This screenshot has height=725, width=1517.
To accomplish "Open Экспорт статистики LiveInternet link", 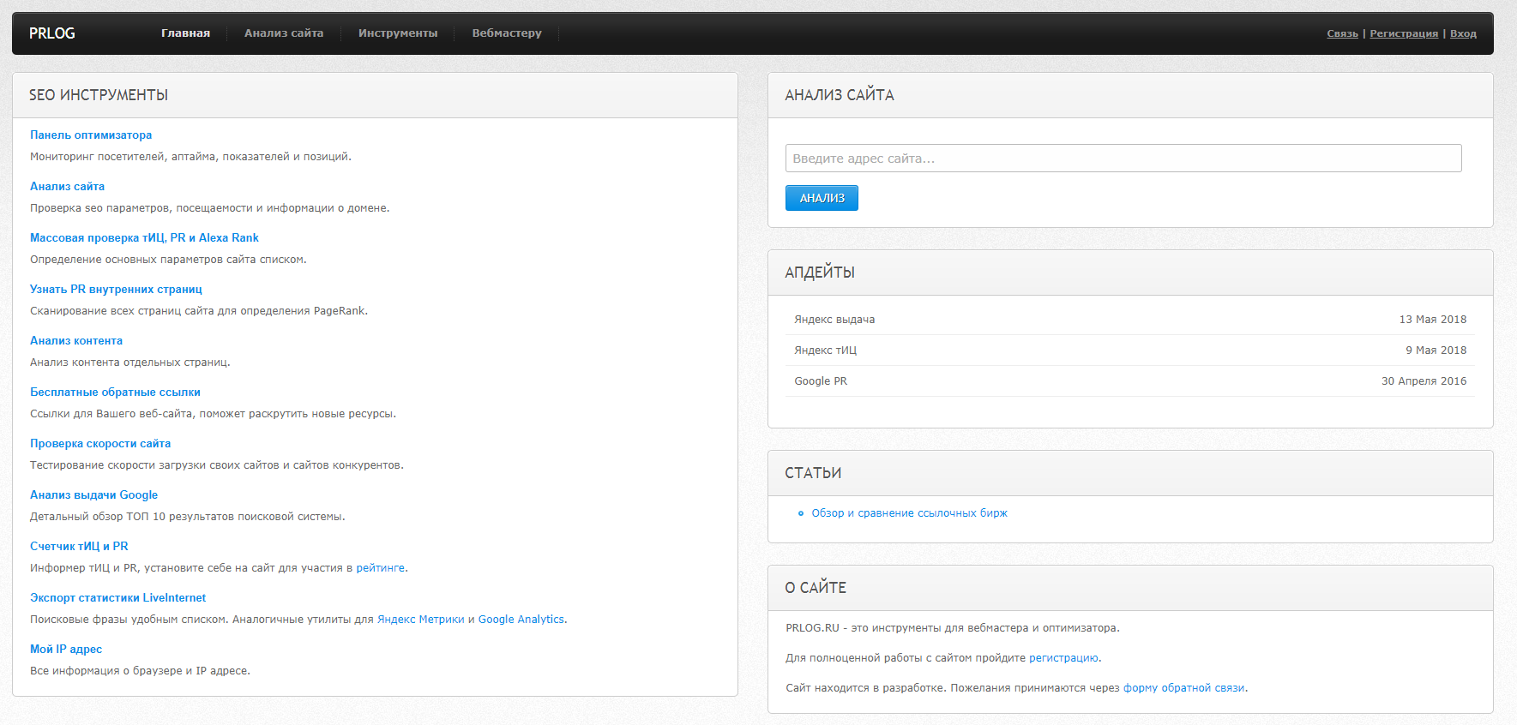I will pyautogui.click(x=117, y=598).
